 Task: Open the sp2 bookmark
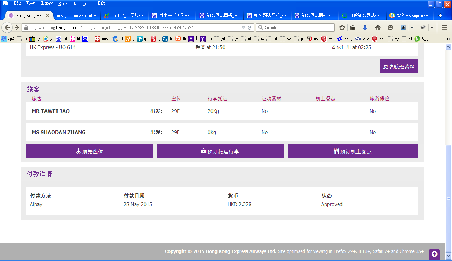click(x=7, y=39)
